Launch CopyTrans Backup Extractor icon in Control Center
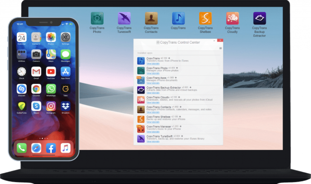The height and width of the screenshot is (184, 311). click(141, 90)
